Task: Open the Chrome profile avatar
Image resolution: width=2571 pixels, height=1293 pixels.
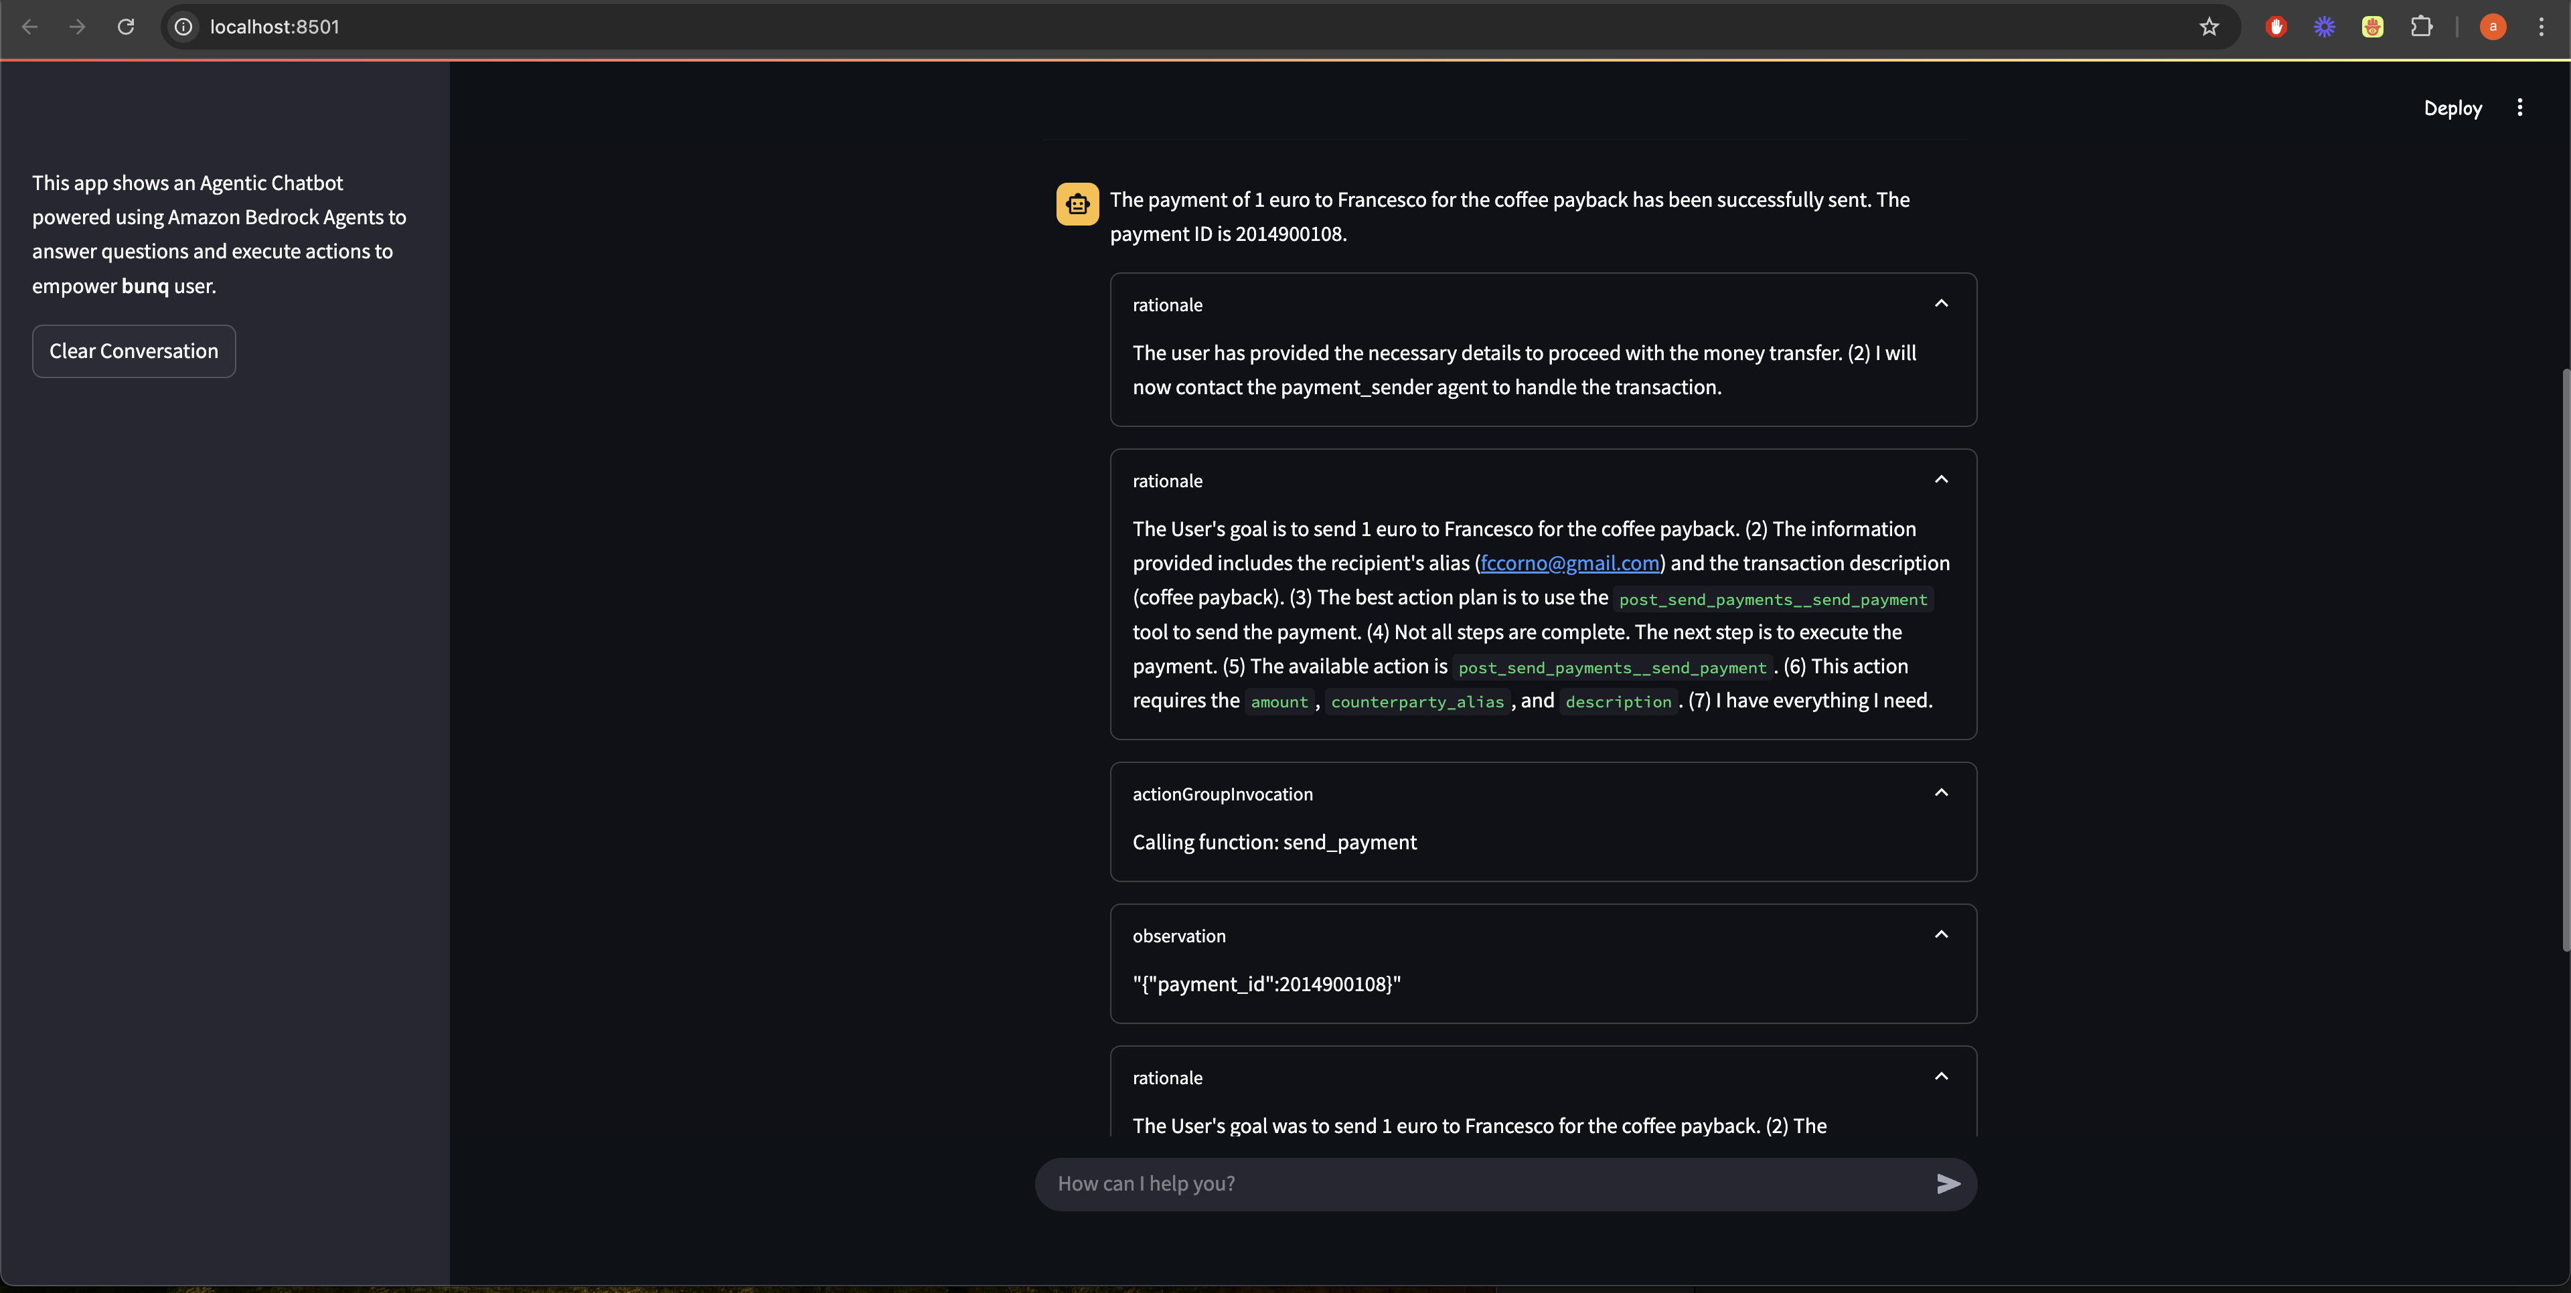Action: tap(2492, 27)
